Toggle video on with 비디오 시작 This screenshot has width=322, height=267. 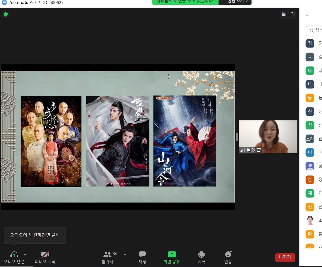(45, 257)
